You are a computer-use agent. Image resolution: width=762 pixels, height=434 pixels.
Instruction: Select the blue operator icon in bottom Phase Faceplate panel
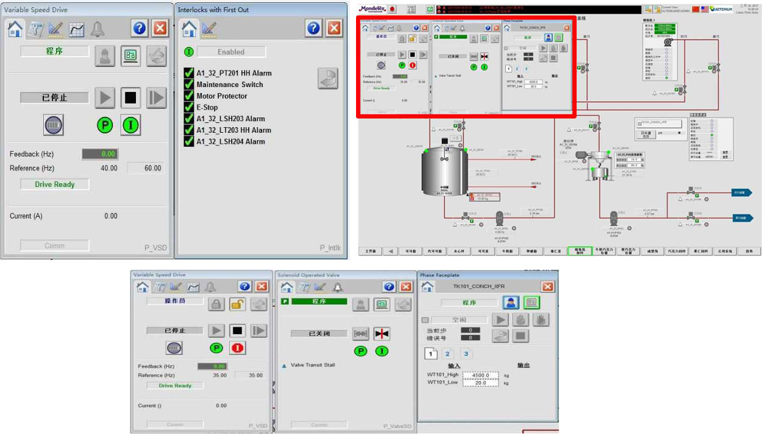click(x=511, y=303)
